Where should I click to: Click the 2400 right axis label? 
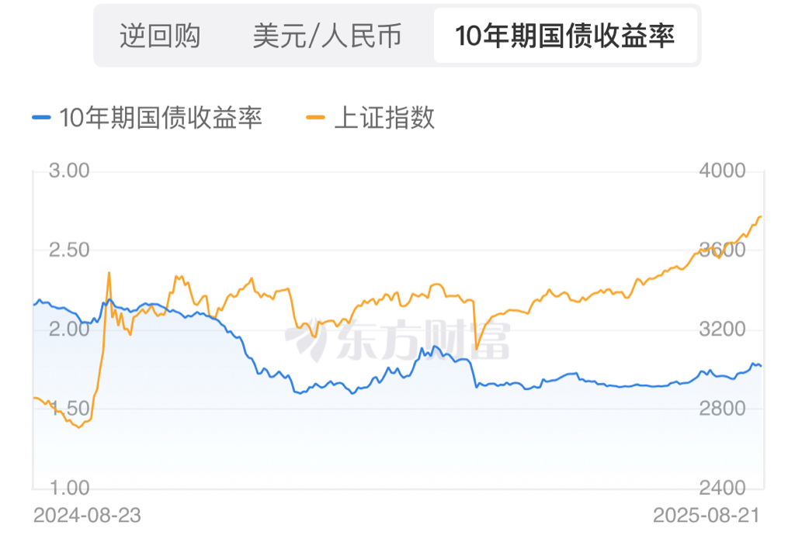723,488
